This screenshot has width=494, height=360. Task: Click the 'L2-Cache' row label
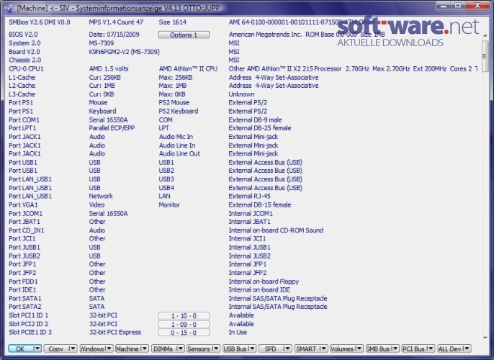tap(22, 86)
